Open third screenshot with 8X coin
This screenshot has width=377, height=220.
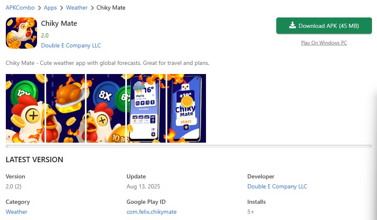click(106, 108)
